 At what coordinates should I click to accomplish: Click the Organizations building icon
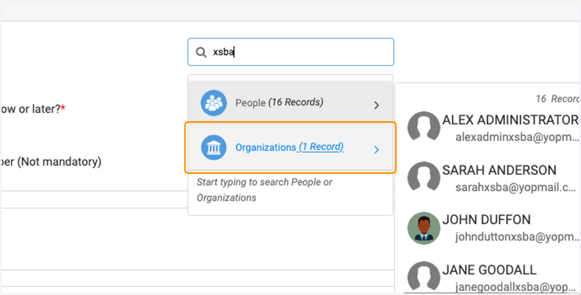tap(214, 147)
